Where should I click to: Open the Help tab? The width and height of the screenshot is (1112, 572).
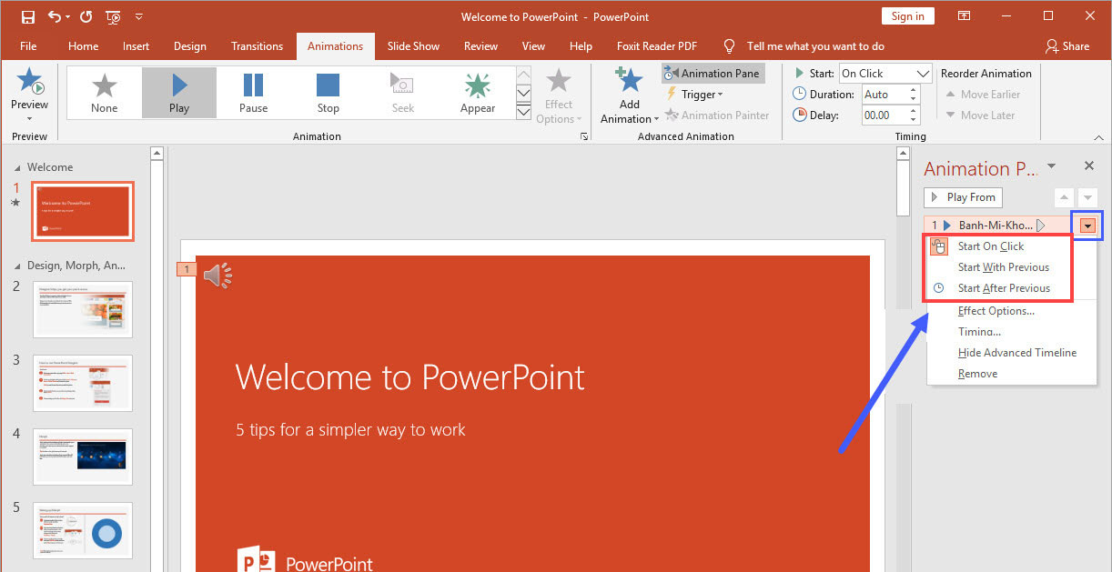(581, 46)
